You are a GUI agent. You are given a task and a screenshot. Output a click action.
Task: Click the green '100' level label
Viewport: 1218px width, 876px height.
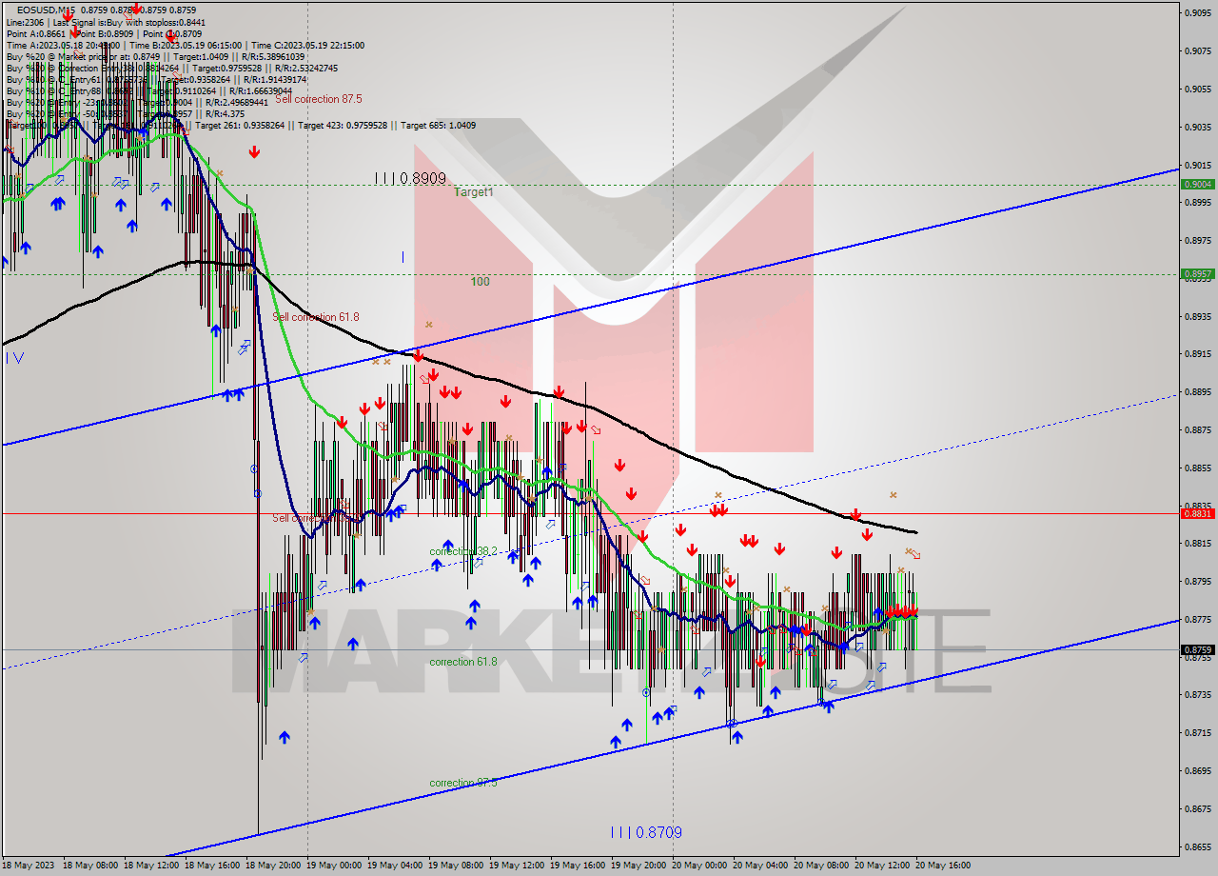coord(480,282)
